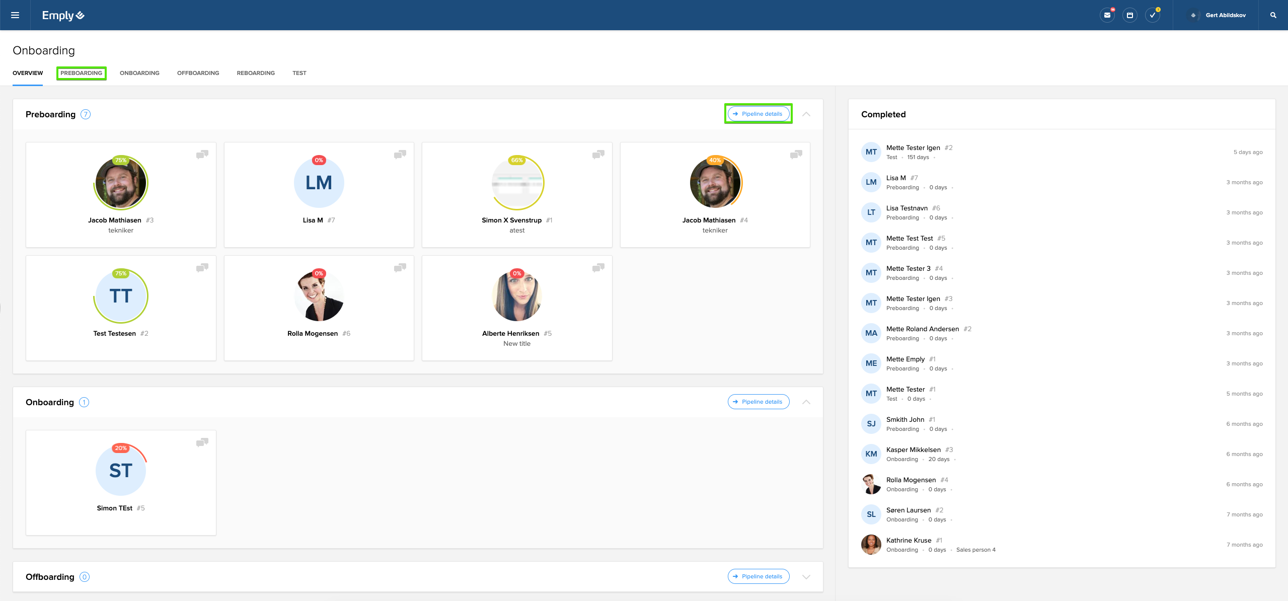This screenshot has width=1288, height=601.
Task: Click the Emply logo
Action: coord(63,15)
